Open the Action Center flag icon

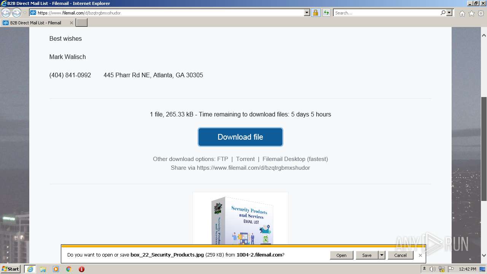pos(450,269)
